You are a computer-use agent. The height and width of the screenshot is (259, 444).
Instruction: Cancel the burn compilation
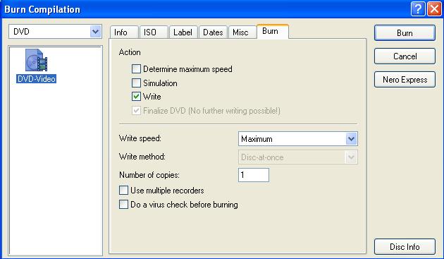[405, 56]
